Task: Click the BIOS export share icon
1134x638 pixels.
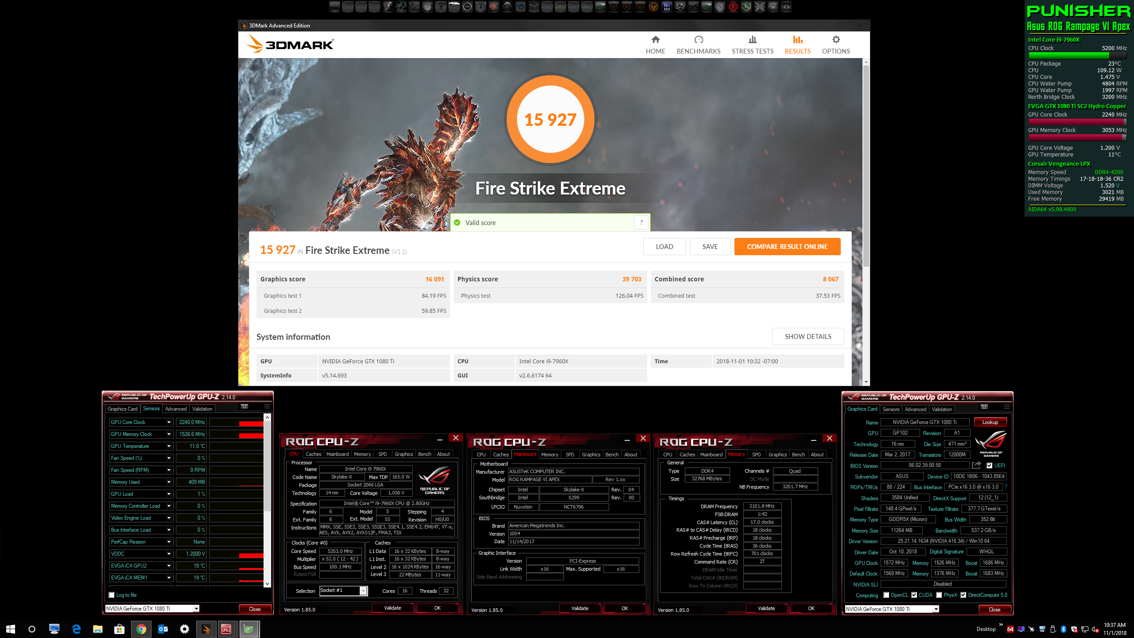Action: click(976, 465)
